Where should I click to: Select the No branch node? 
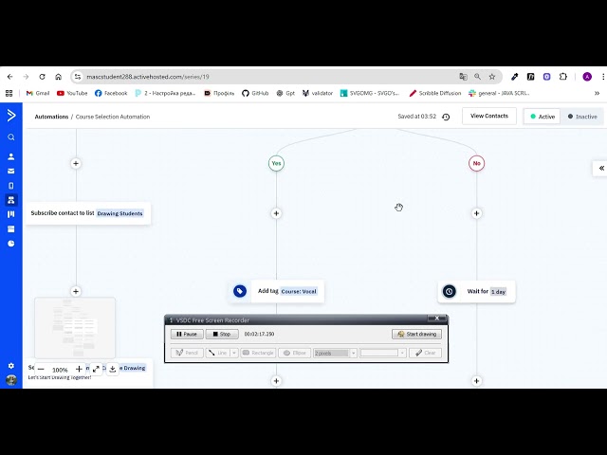(476, 163)
